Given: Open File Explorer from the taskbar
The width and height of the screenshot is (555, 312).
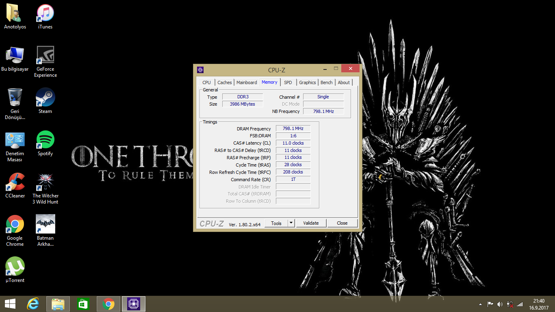Looking at the screenshot, I should click(58, 304).
